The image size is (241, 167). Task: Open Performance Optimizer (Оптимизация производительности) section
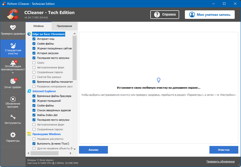click(13, 66)
